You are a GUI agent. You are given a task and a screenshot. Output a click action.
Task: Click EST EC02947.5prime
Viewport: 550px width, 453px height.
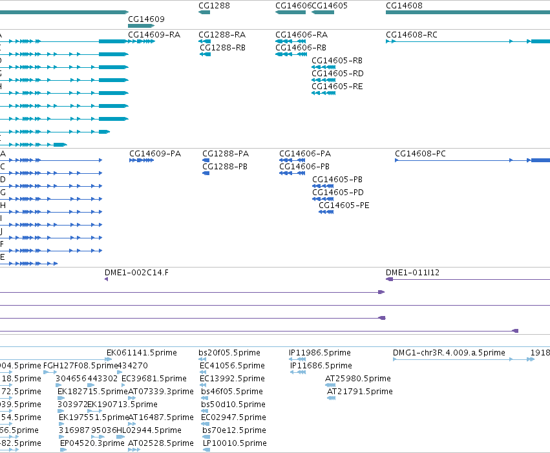(233, 417)
